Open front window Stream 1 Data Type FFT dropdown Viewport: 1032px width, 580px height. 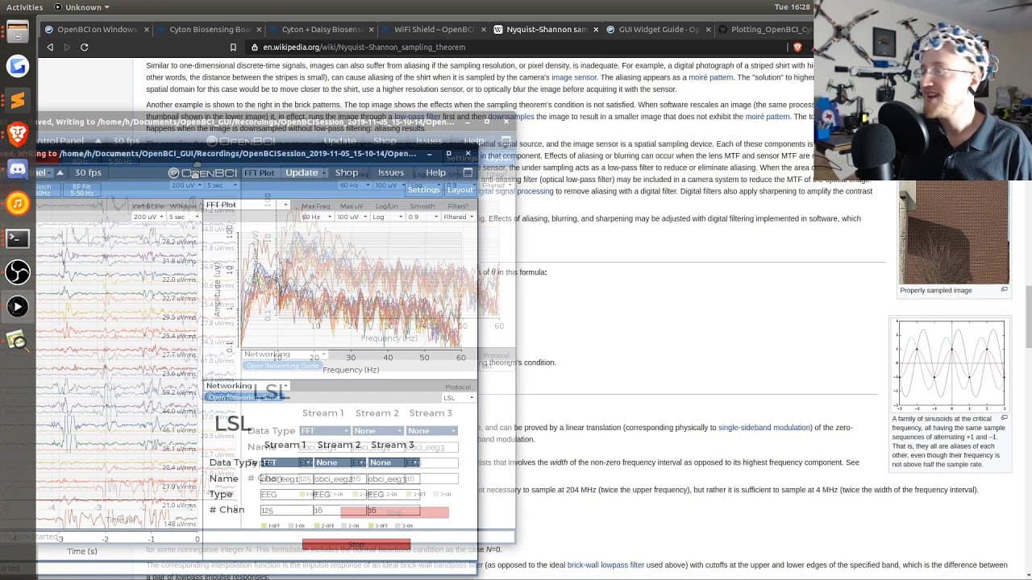pyautogui.click(x=287, y=462)
